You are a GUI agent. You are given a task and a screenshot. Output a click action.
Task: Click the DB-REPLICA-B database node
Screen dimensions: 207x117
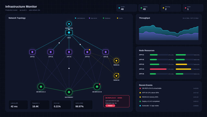[x=97, y=87]
